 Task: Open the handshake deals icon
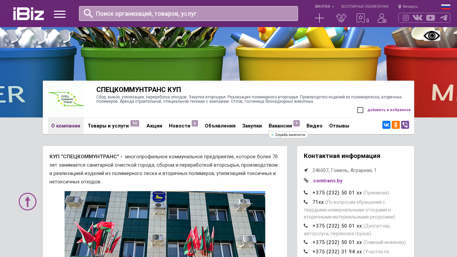click(341, 18)
